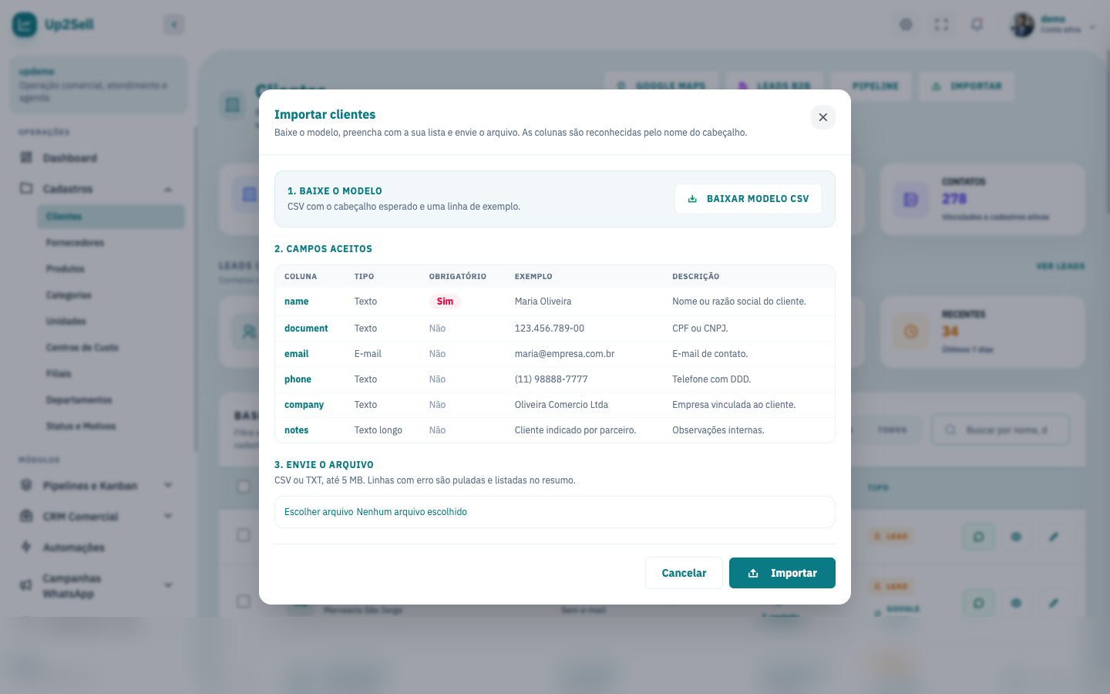Cancel the import dialog

pyautogui.click(x=684, y=573)
